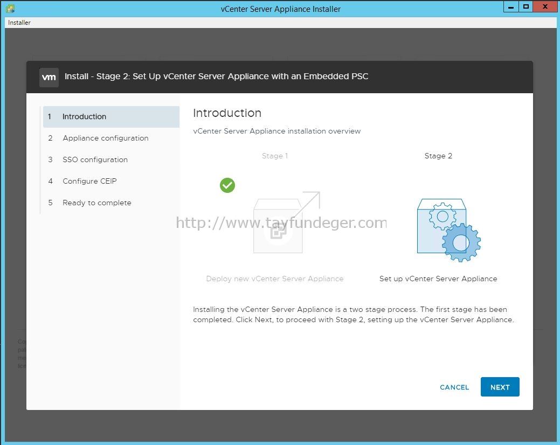The image size is (560, 445).
Task: Click 'vCenter Server Appliance installation overview' subtitle
Action: pyautogui.click(x=277, y=131)
